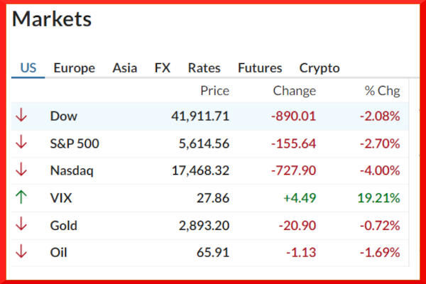Click the down arrow icon beside Oil
The image size is (426, 284).
(21, 253)
